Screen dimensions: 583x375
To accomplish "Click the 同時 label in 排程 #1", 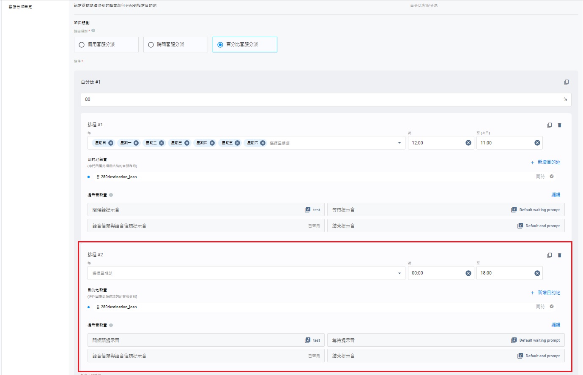I will coord(540,177).
